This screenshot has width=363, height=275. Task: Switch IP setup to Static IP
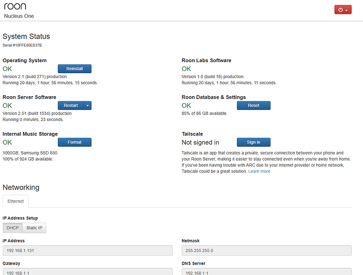34,228
